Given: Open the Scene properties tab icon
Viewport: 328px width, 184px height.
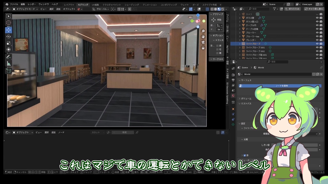Looking at the screenshot, I should [233, 90].
